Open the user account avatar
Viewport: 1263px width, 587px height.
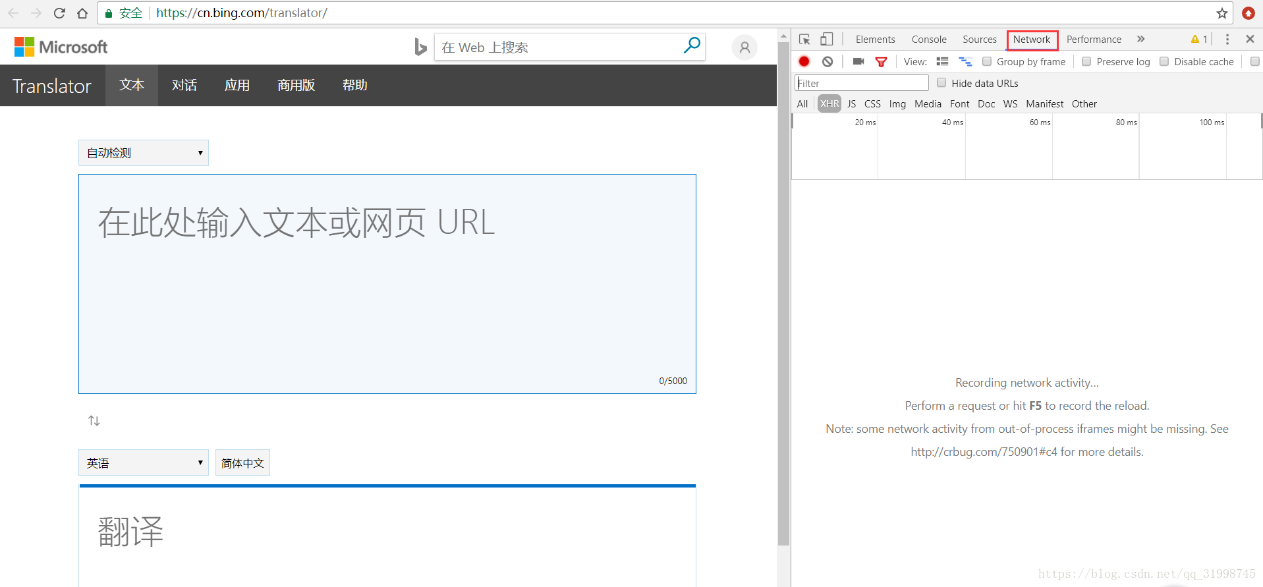pos(744,47)
